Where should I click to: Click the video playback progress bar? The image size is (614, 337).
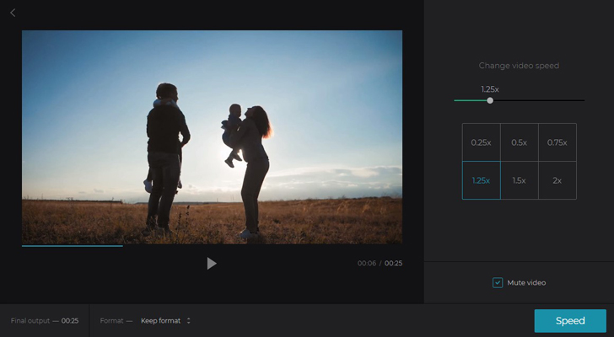point(212,245)
